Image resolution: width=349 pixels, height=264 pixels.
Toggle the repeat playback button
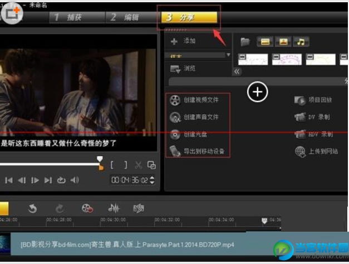[61, 180]
